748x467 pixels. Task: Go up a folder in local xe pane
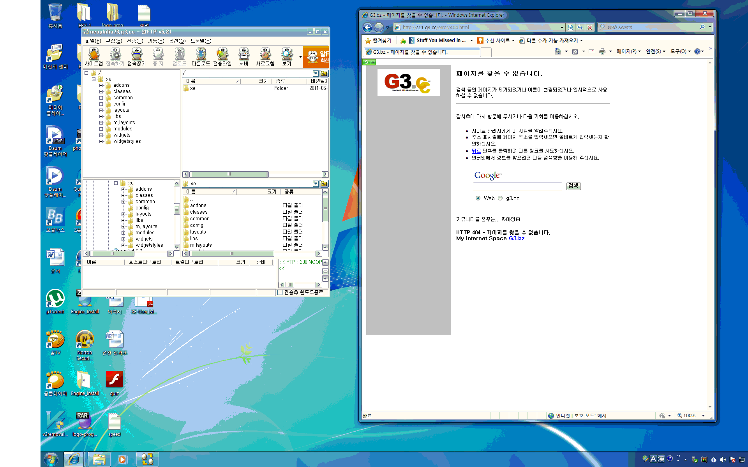(324, 183)
